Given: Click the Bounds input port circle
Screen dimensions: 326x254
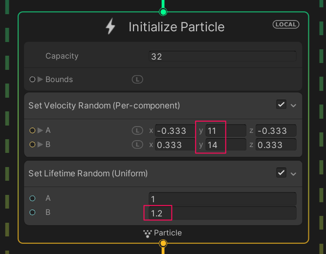Looking at the screenshot, I should pyautogui.click(x=32, y=79).
